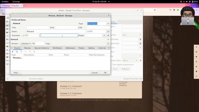Select the Filter tab in sidebar
The width and height of the screenshot is (199, 112).
click(x=114, y=22)
